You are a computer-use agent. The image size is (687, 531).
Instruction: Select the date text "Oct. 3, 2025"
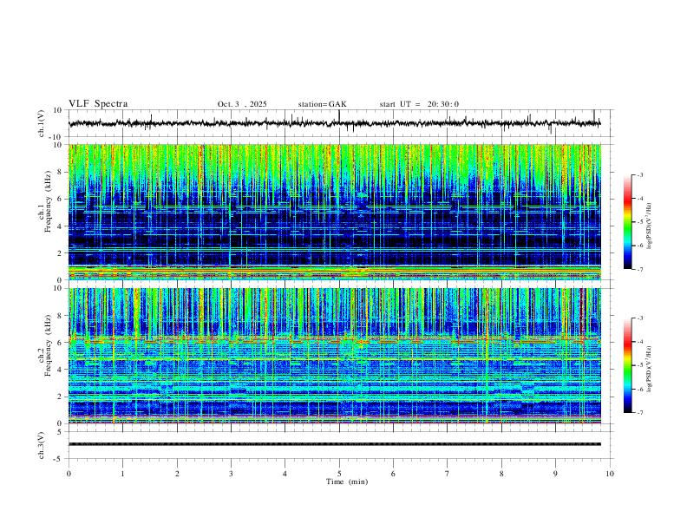coord(242,104)
